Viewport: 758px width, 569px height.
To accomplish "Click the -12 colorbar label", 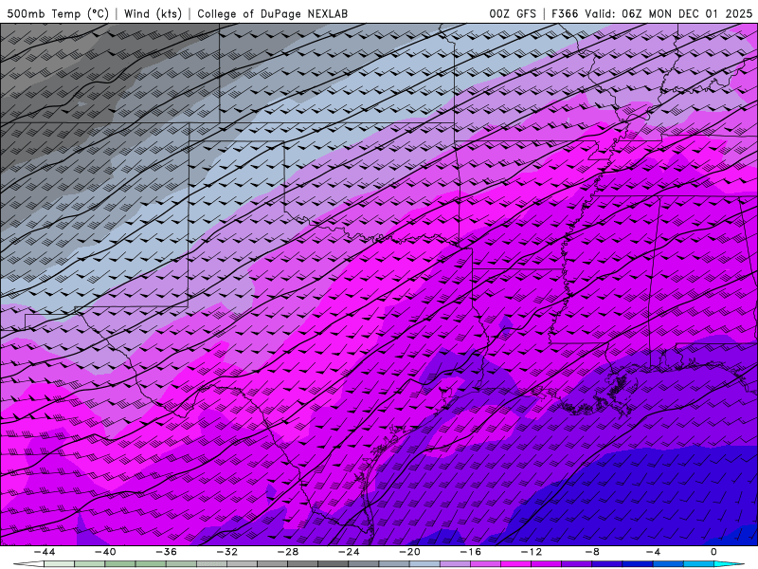I will tap(532, 552).
